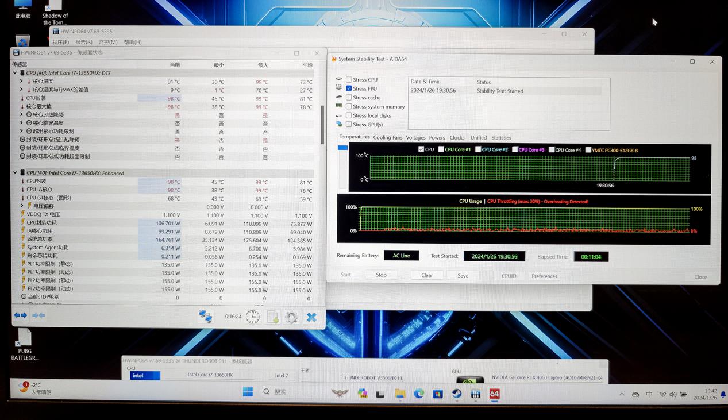
Task: Collapse the CPU [#0] DTS sensor group
Action: click(15, 73)
